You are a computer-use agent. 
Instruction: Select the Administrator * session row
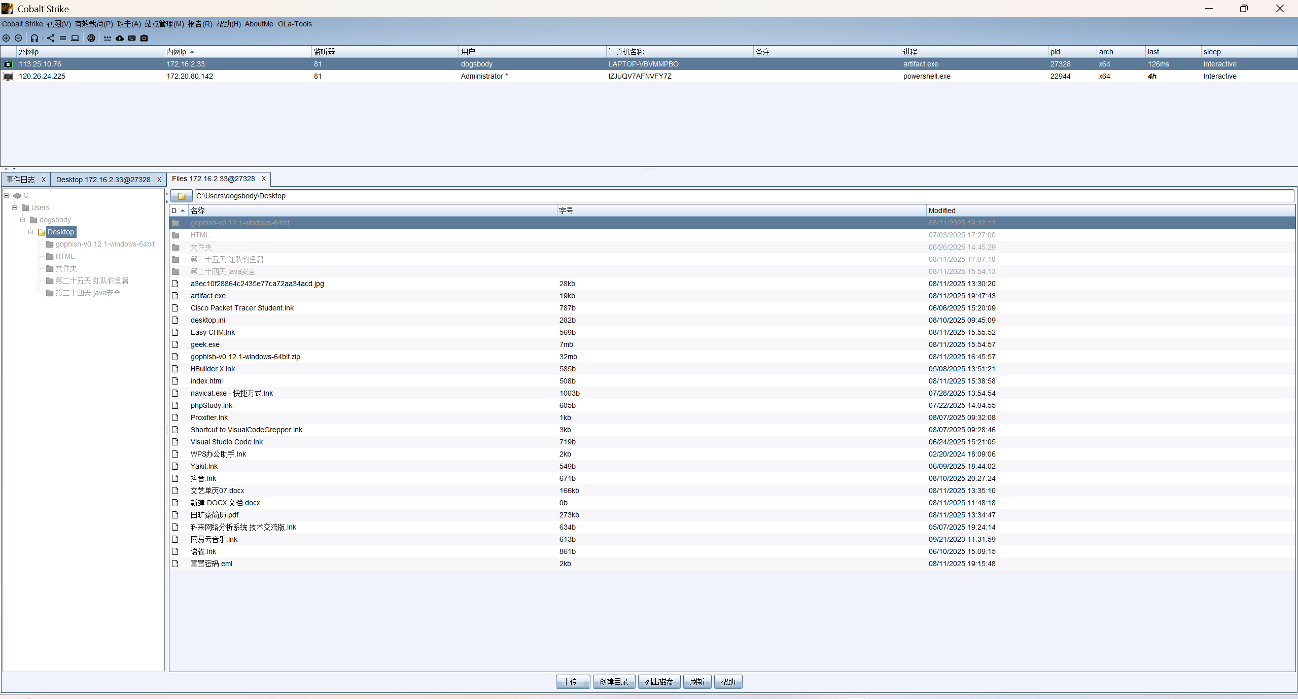point(649,76)
